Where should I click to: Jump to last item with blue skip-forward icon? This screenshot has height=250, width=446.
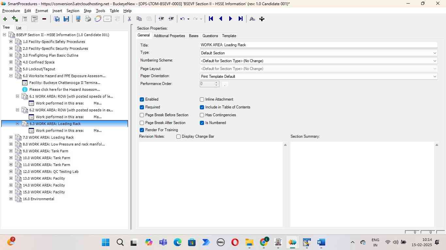click(241, 19)
